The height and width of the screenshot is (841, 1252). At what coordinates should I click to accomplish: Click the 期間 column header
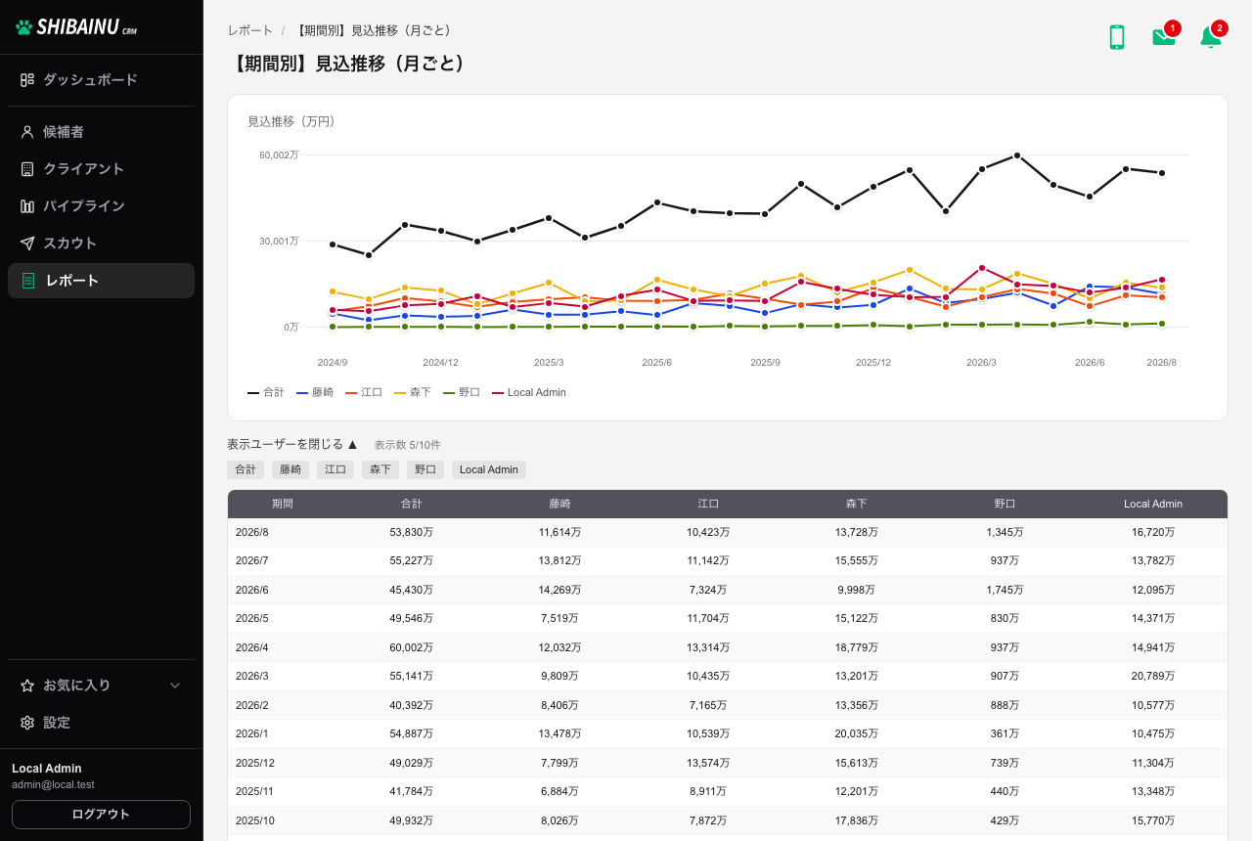click(283, 504)
